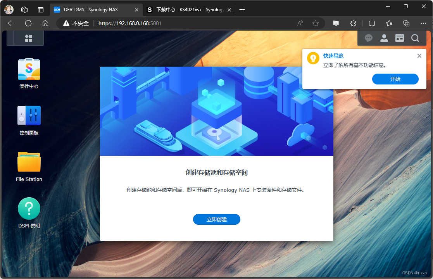Click the 快速导览 title text
The height and width of the screenshot is (279, 433).
[333, 56]
